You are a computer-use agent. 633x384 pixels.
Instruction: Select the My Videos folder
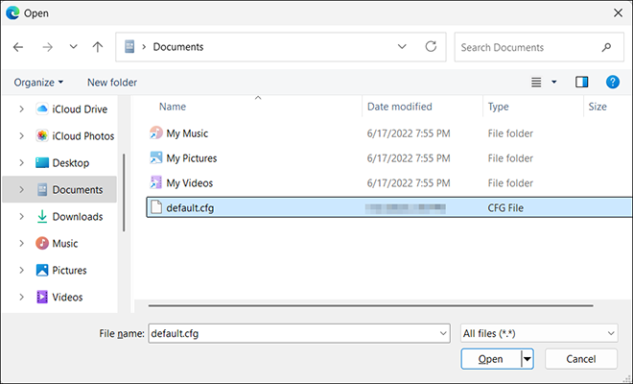click(189, 182)
